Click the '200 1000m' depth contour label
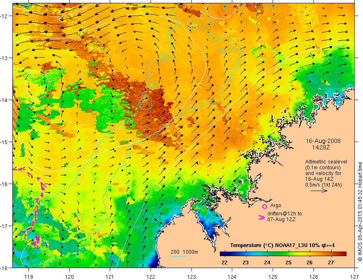 (x=184, y=252)
